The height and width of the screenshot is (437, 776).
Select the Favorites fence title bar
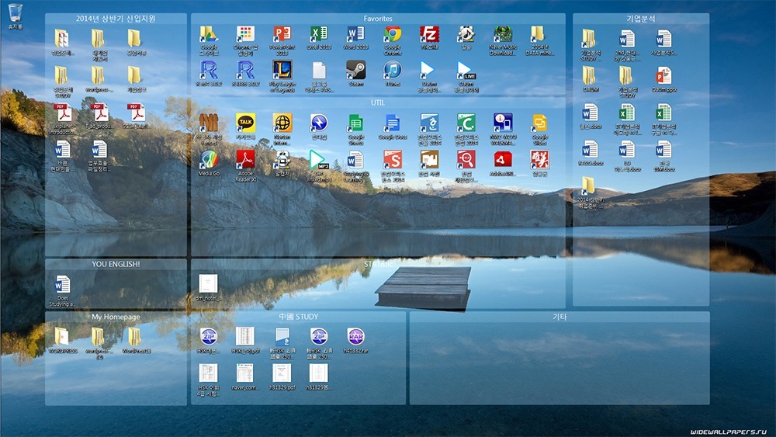[x=378, y=19]
